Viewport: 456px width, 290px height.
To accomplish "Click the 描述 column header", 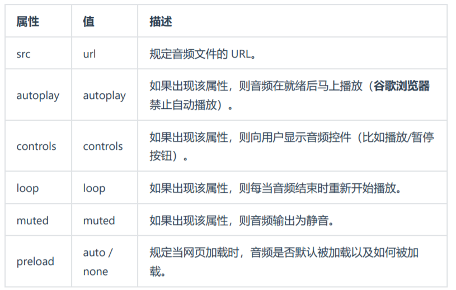I will (161, 21).
